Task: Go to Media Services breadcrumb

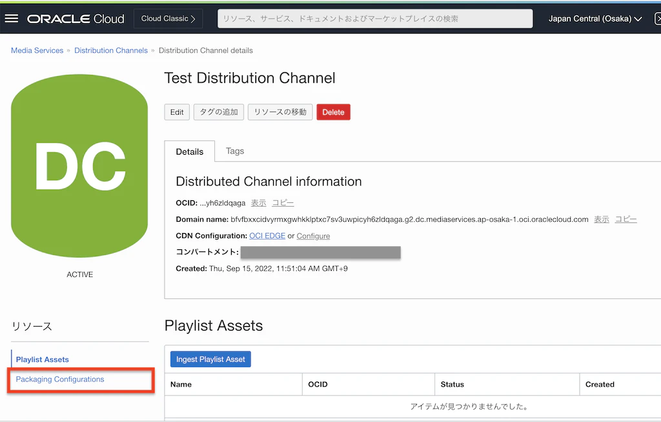Action: pyautogui.click(x=37, y=50)
